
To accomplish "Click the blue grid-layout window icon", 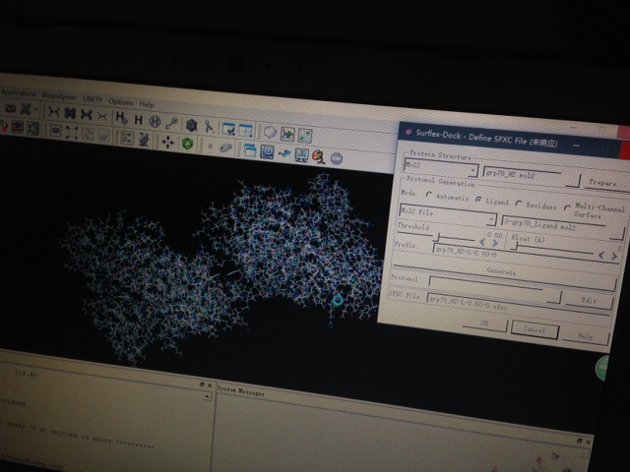I will tap(245, 131).
